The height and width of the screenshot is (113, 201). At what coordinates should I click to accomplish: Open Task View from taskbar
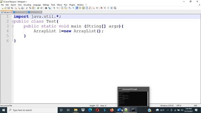(68, 110)
